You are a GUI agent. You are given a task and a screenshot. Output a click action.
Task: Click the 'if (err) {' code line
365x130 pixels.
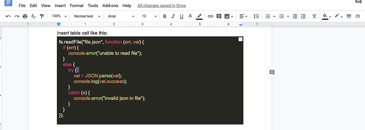(x=71, y=48)
